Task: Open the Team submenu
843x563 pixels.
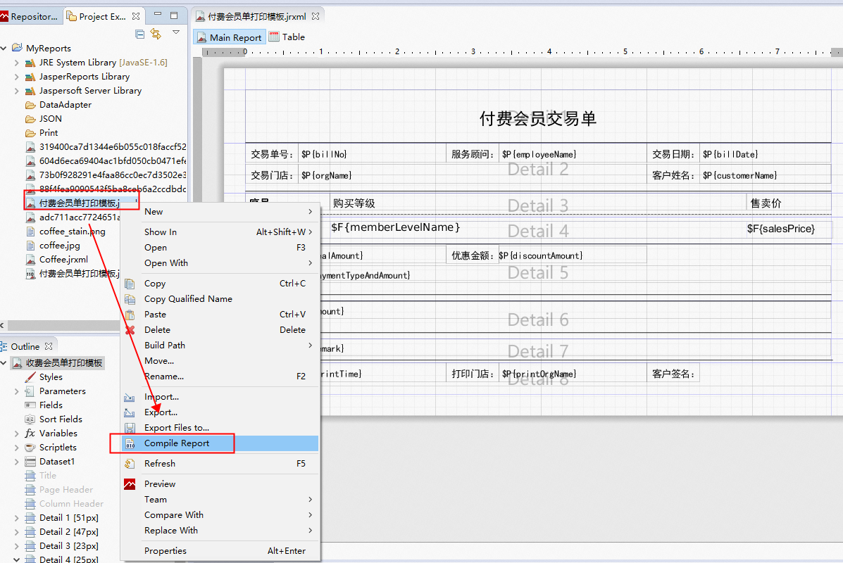Action: tap(220, 500)
